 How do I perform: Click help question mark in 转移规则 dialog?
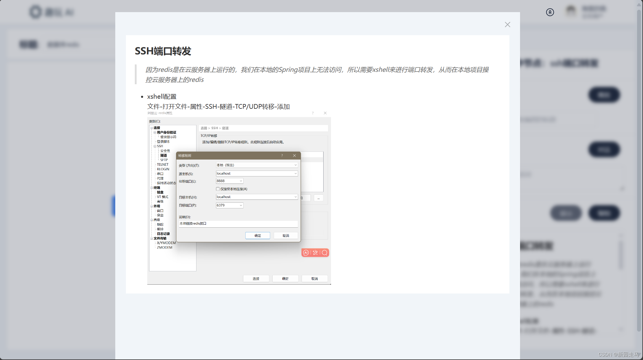point(282,155)
